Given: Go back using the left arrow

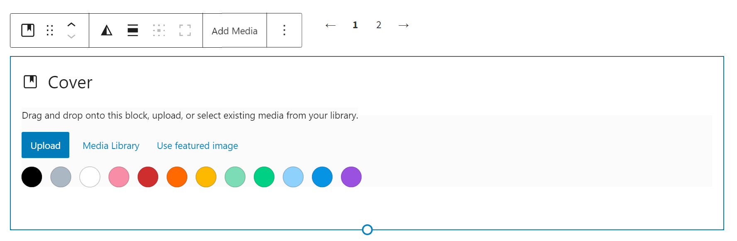Looking at the screenshot, I should pyautogui.click(x=331, y=25).
